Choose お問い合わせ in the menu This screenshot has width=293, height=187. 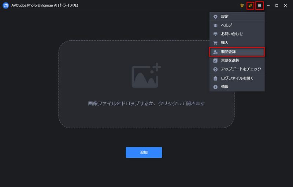click(237, 34)
